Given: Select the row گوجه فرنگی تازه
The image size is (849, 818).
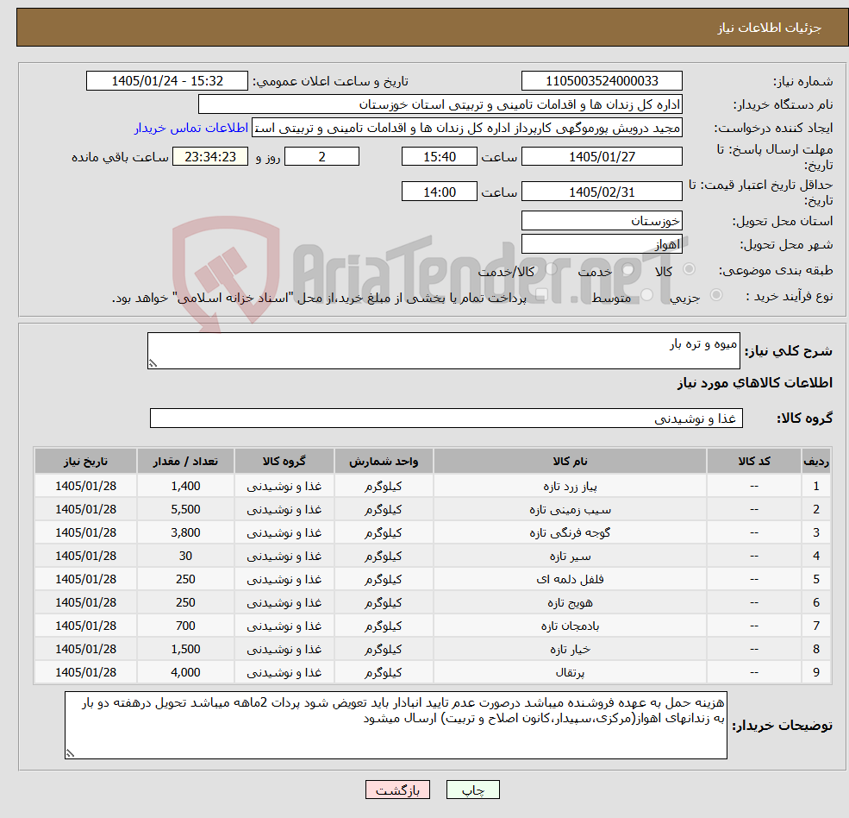Looking at the screenshot, I should [432, 533].
